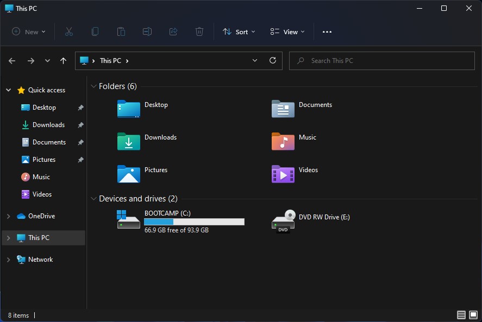Click the Paste clipboard icon

coord(121,31)
